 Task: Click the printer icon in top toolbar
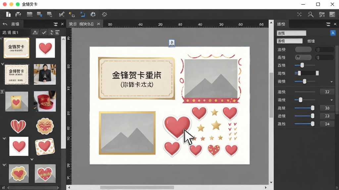(19, 15)
